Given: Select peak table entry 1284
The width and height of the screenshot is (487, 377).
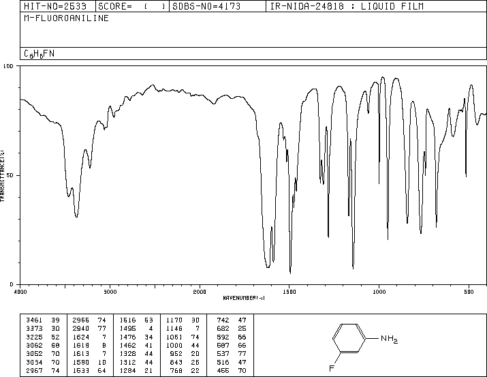Looking at the screenshot, I should [x=136, y=370].
